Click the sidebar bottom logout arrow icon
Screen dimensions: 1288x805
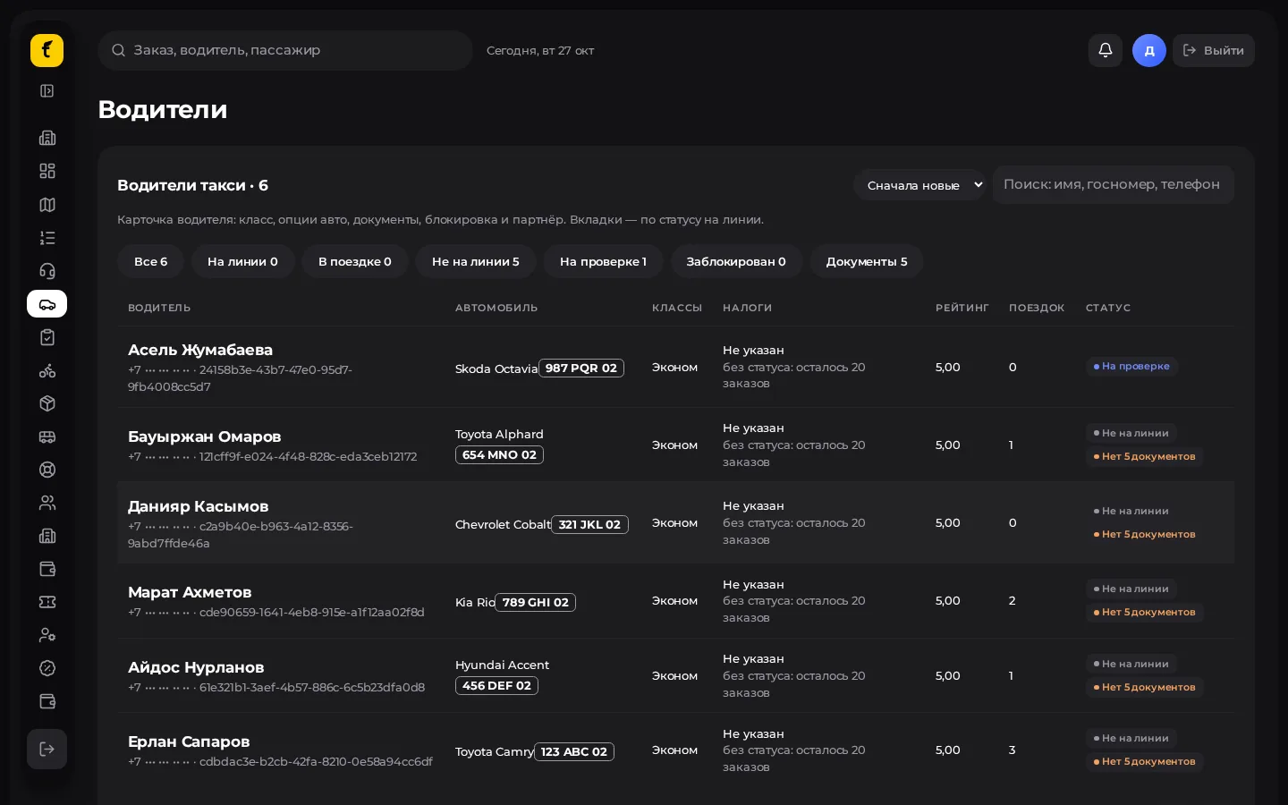pyautogui.click(x=47, y=750)
